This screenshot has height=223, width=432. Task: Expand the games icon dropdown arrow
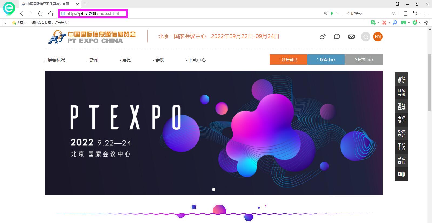click(x=409, y=23)
